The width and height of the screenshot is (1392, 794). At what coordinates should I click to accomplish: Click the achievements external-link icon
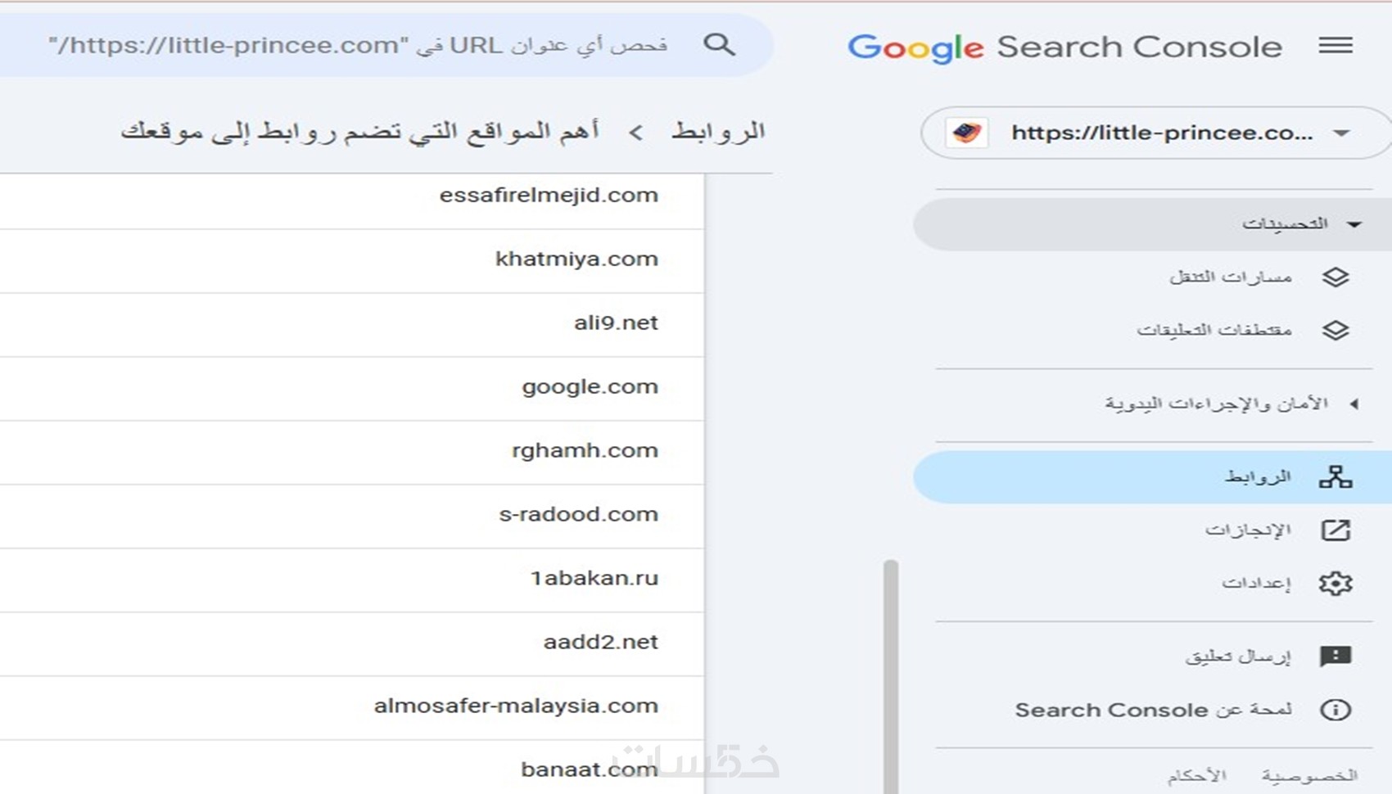(1335, 530)
